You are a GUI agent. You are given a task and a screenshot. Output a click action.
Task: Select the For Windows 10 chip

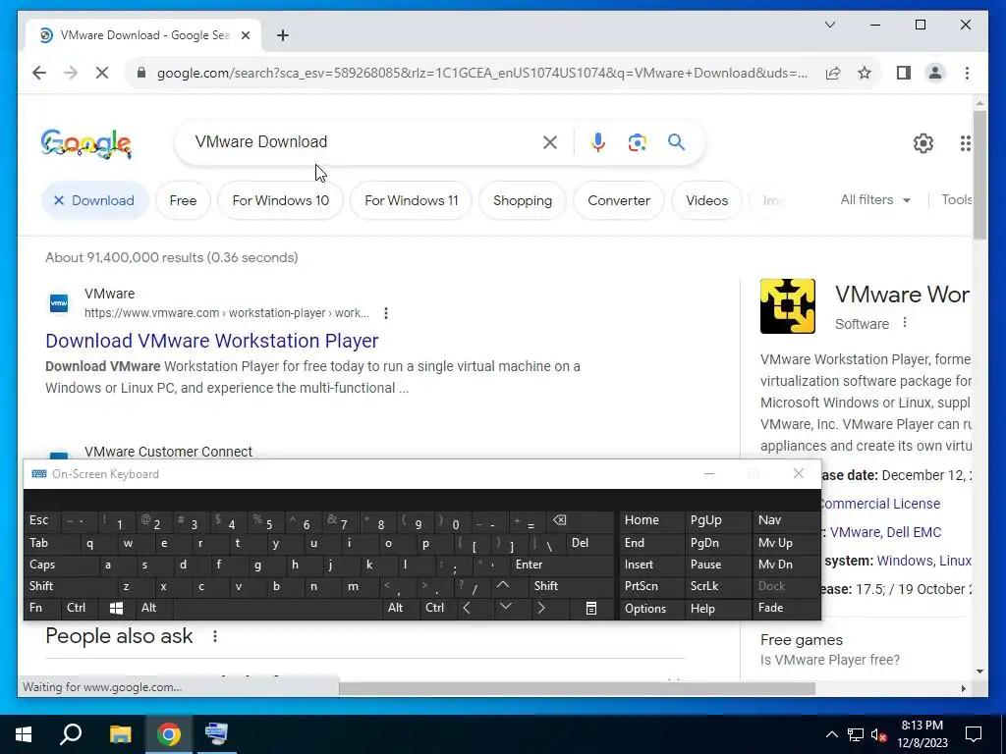(280, 200)
